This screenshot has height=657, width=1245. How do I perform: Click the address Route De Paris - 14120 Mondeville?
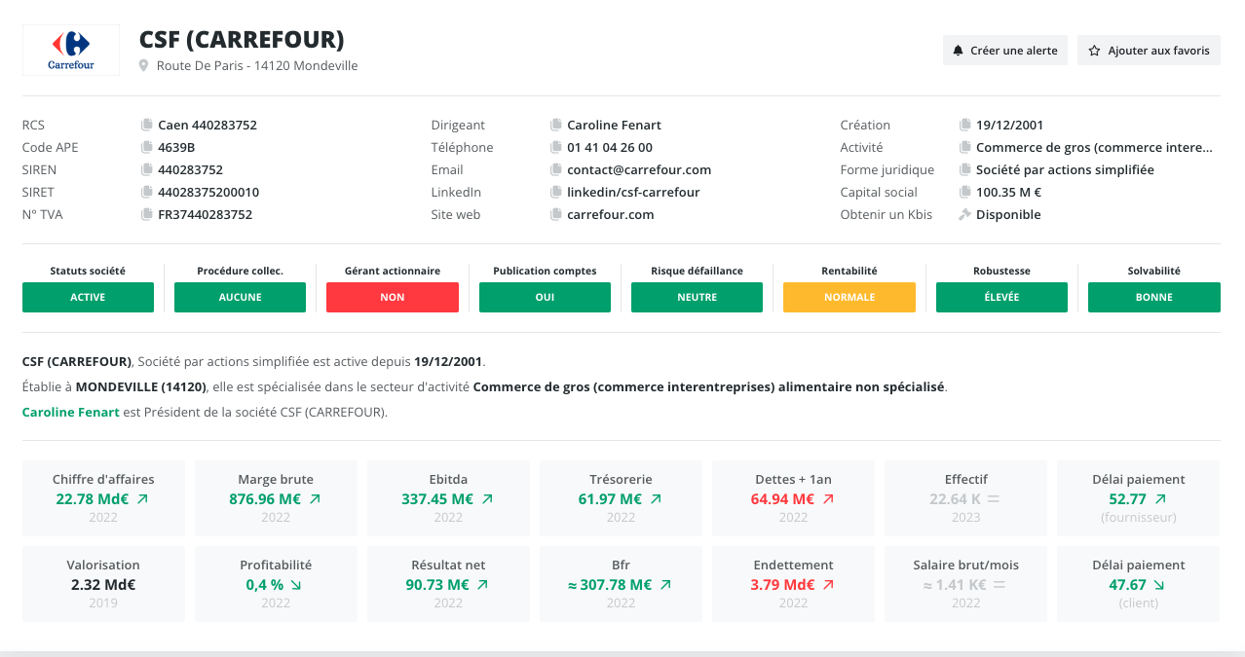coord(257,66)
